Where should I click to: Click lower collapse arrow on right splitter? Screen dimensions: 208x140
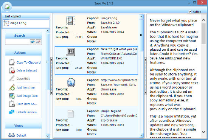(x=146, y=92)
